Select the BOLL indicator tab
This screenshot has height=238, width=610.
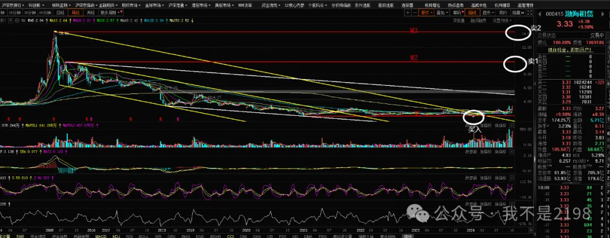point(143,236)
